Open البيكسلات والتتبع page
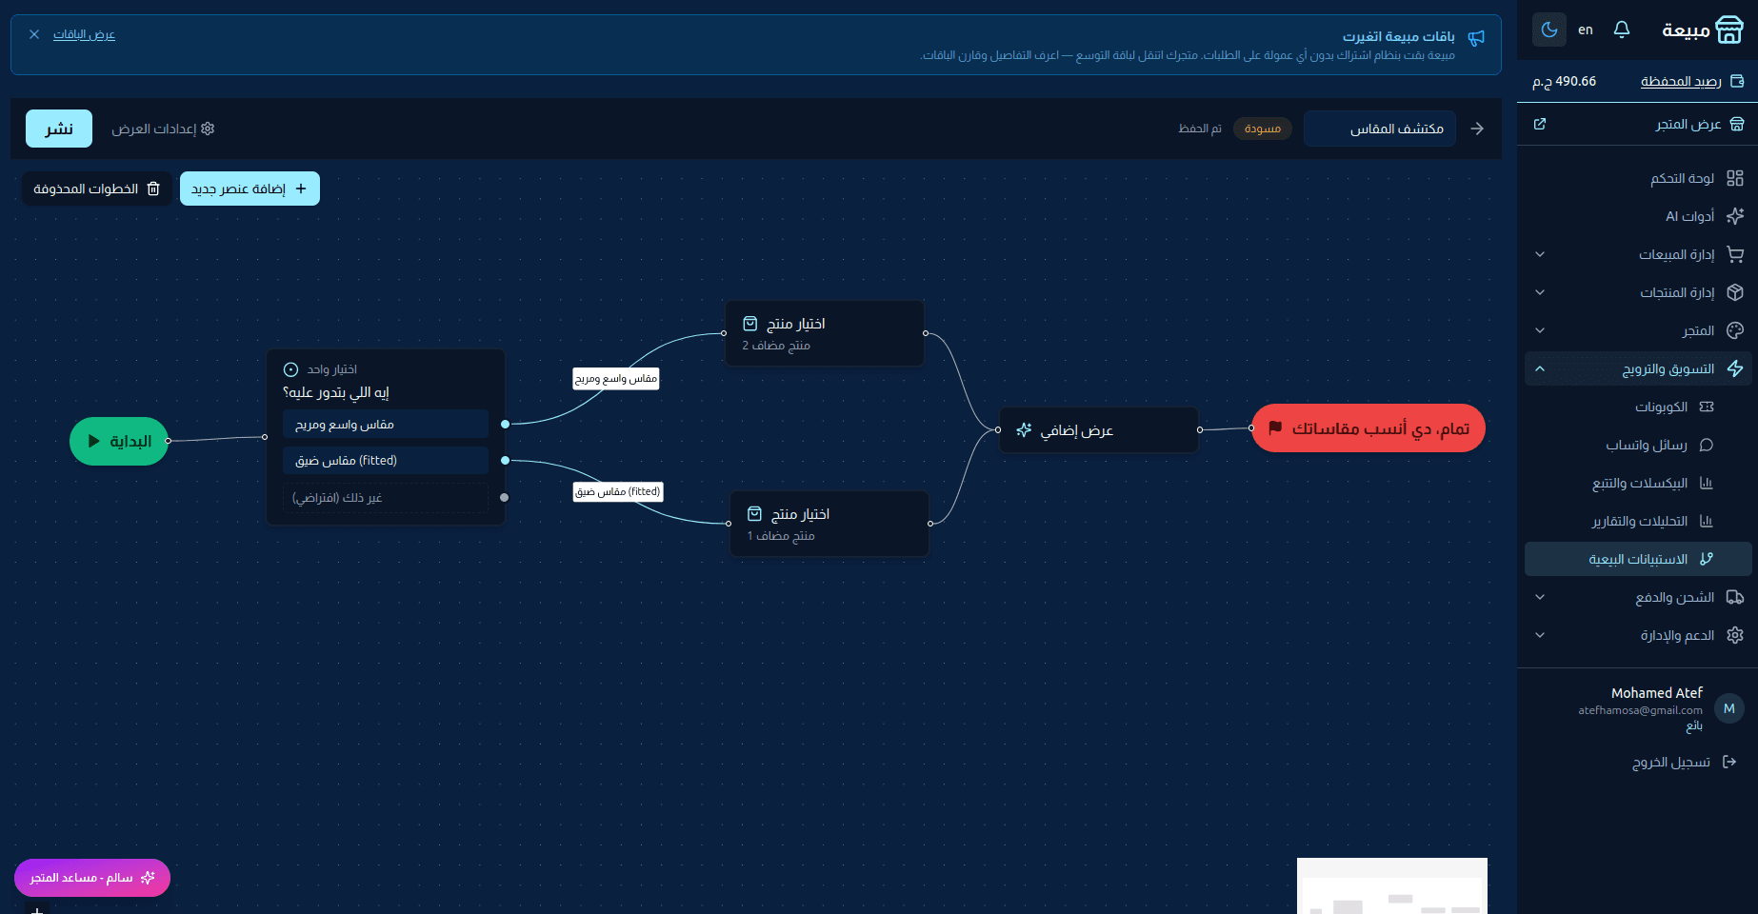Viewport: 1758px width, 914px height. click(1638, 483)
